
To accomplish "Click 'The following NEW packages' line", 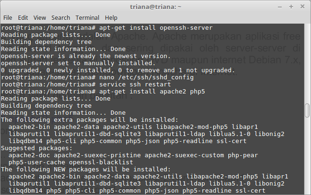I will [x=86, y=170].
